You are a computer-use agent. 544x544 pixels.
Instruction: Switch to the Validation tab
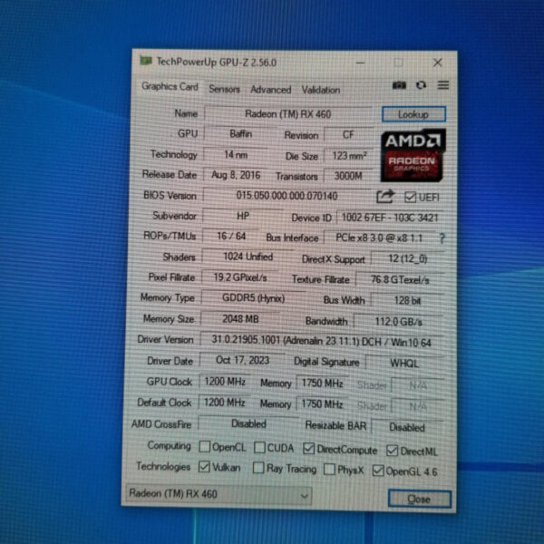tap(321, 90)
